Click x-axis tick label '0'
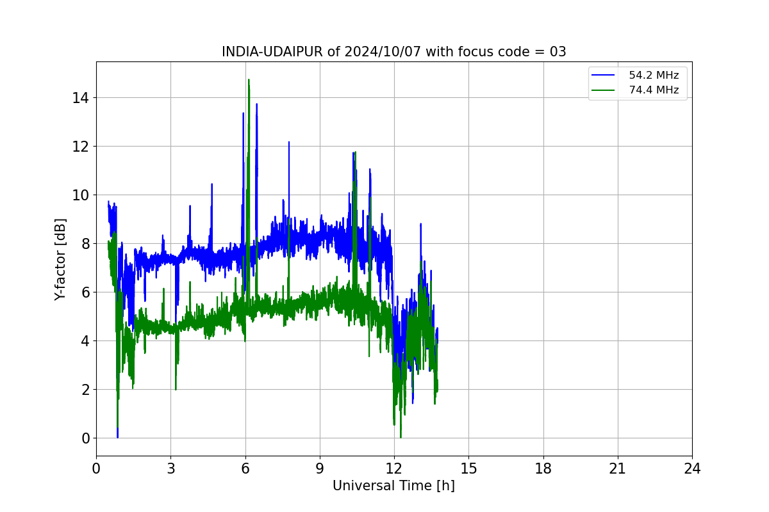Image resolution: width=769 pixels, height=512 pixels. coord(96,468)
